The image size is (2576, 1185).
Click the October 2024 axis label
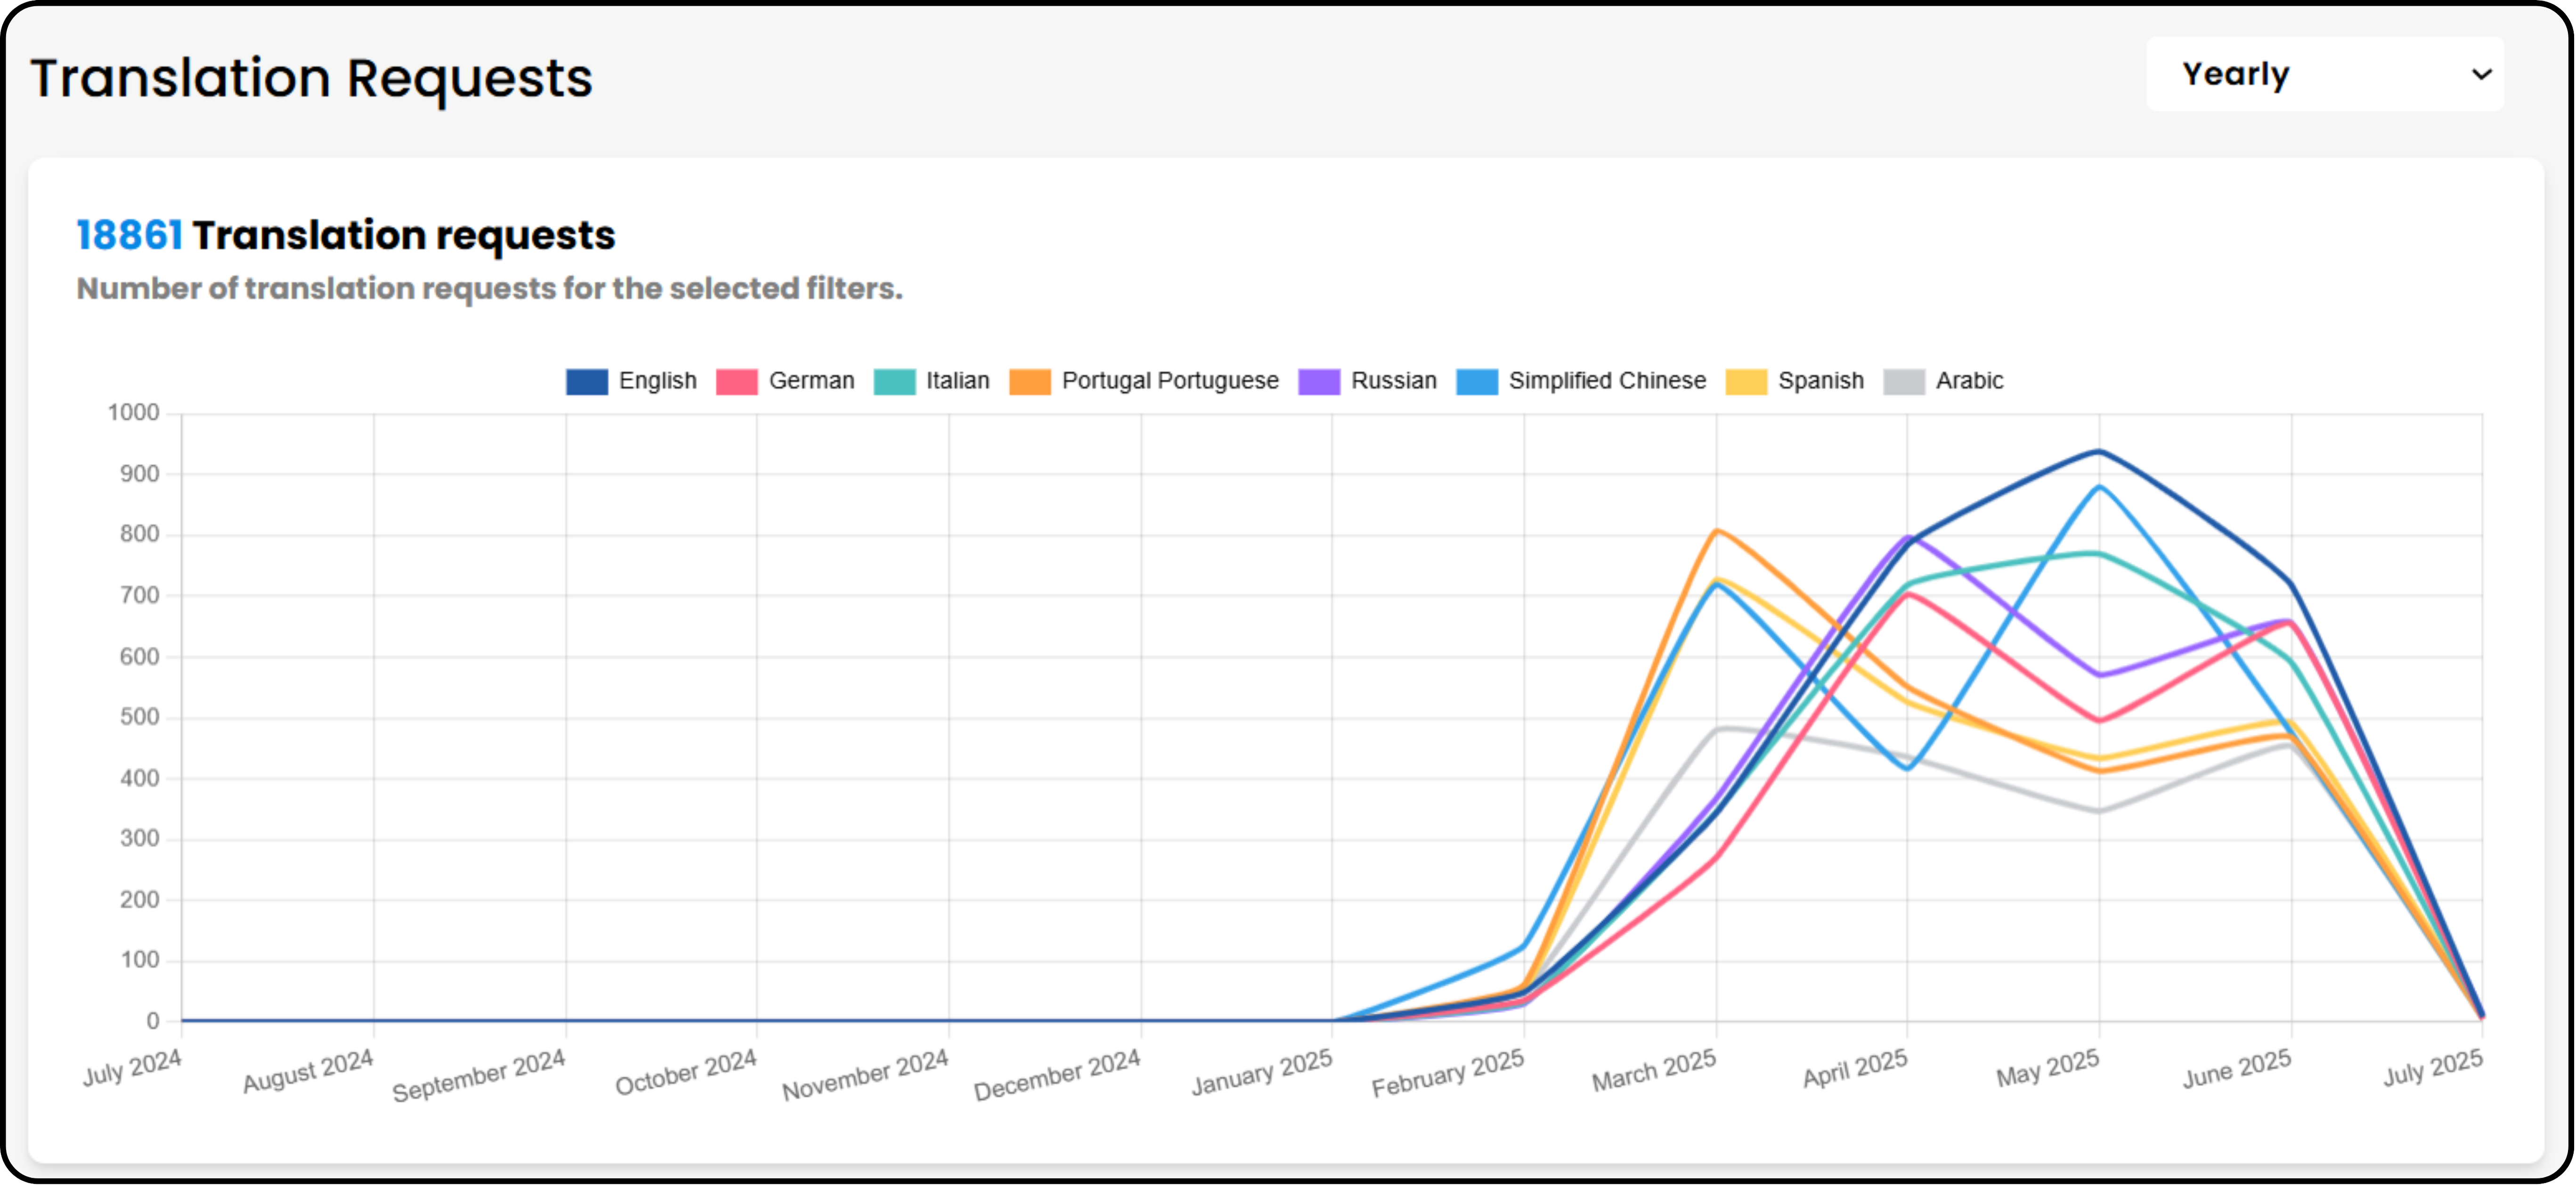point(686,1072)
